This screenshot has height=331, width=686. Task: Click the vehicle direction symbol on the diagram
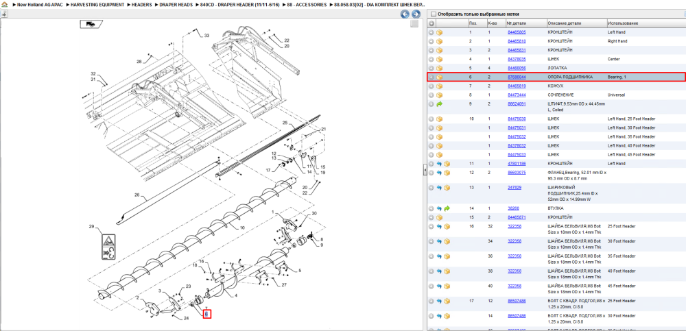(x=91, y=23)
